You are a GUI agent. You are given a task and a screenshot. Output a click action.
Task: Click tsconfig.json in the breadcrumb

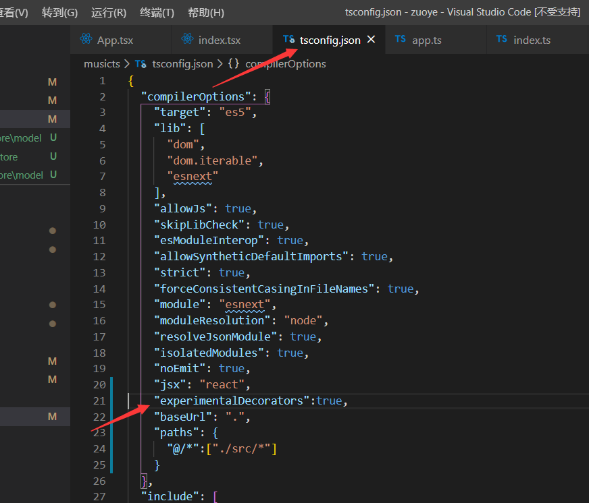pyautogui.click(x=182, y=64)
